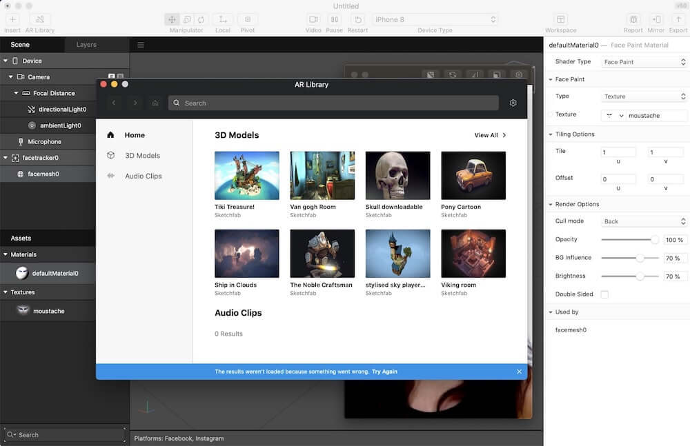Dismiss the error notification banner
Viewport: 690px width, 446px height.
click(x=519, y=372)
